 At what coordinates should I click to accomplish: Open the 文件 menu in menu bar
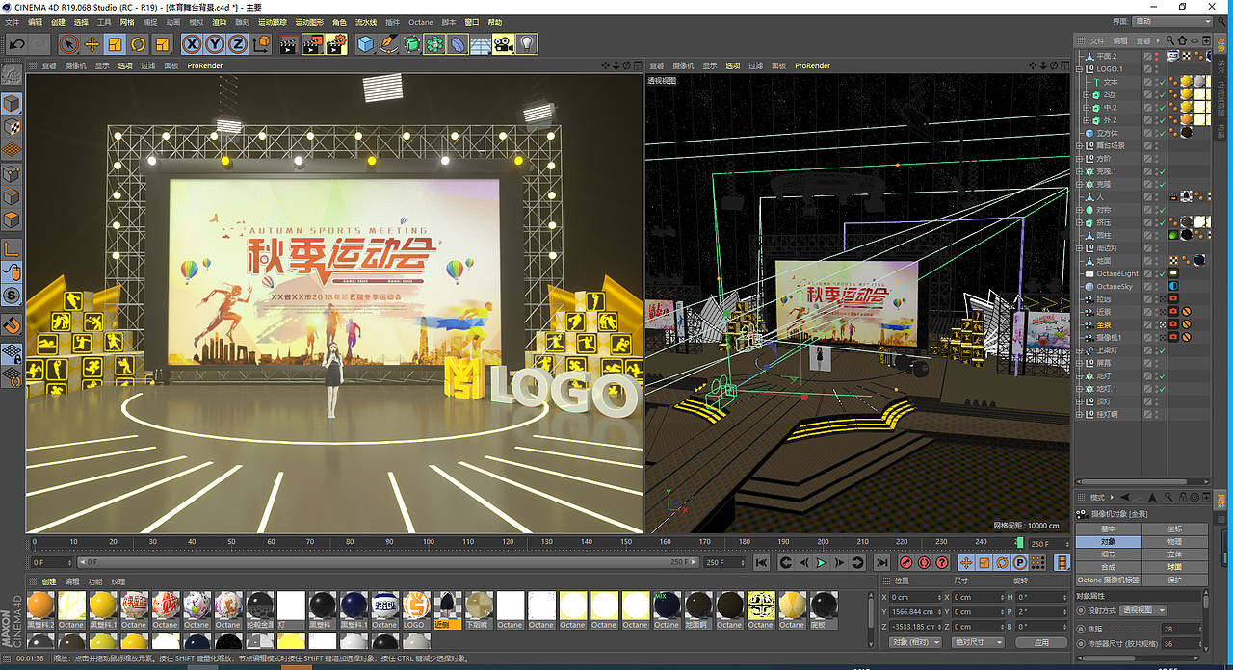(13, 21)
